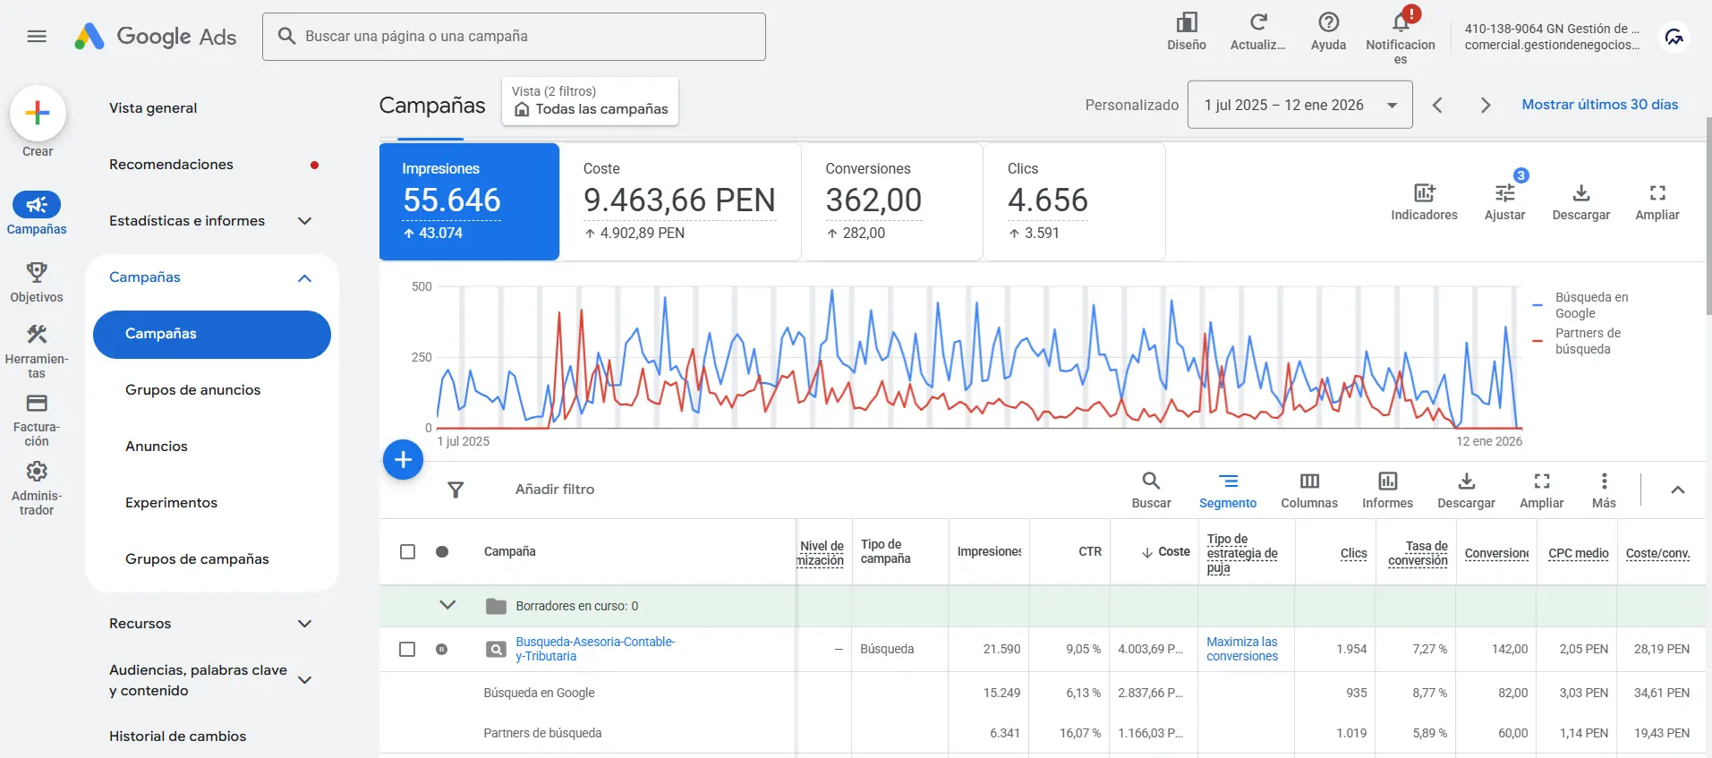Click the Informes icon in table toolbar

click(1387, 481)
